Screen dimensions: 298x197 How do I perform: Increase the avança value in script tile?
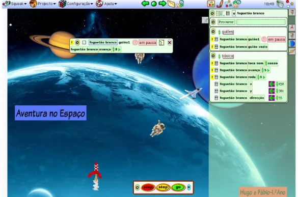(114, 48)
